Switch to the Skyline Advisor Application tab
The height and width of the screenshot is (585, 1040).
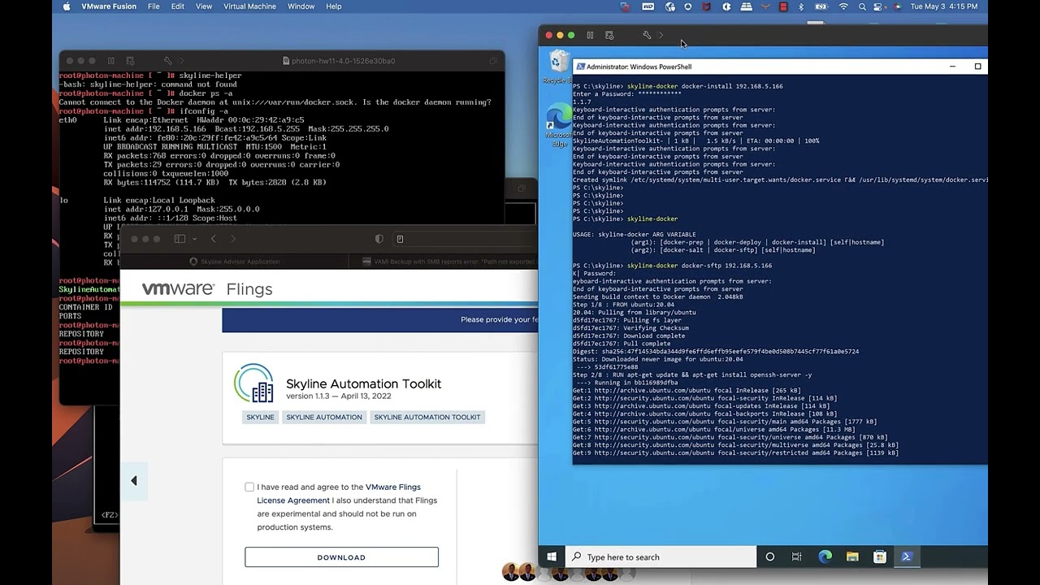pos(235,262)
